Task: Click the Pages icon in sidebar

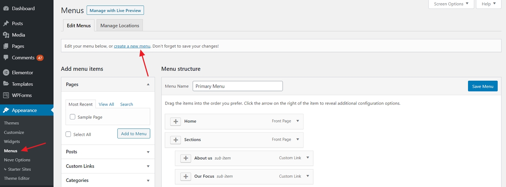Action: (6, 46)
